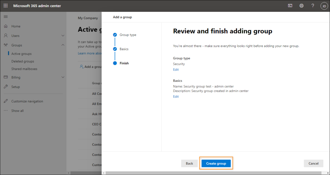Open the app launcher waffle icon

pos(6,6)
